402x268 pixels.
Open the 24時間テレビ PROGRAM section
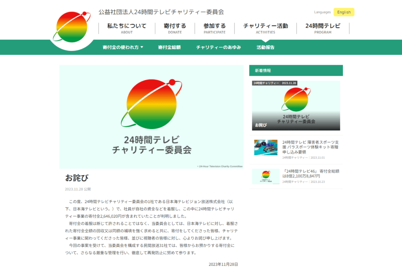tap(323, 28)
